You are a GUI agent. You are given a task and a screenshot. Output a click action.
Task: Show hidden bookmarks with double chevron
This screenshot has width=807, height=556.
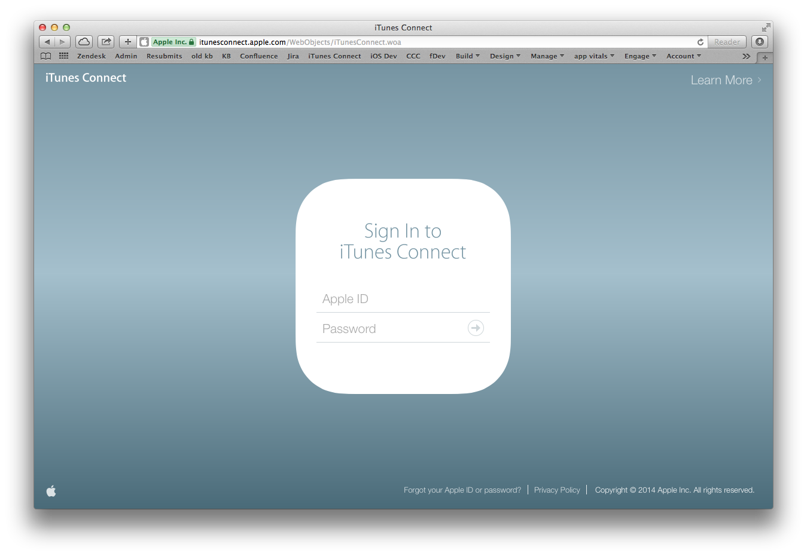click(x=746, y=56)
